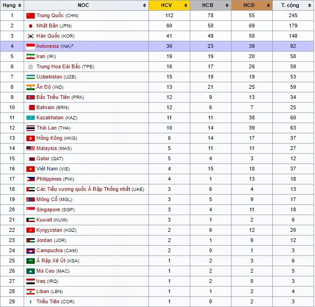Open the Campuchia link
The image size is (315, 307).
tap(50, 251)
